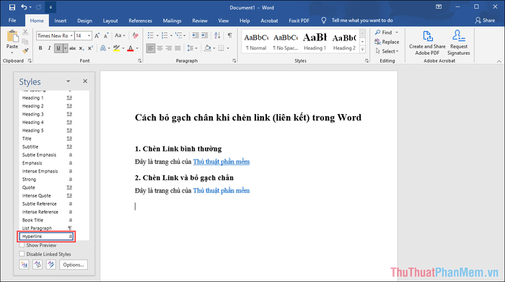Open Paragraph dialog launcher
The height and width of the screenshot is (282, 505).
(x=234, y=61)
